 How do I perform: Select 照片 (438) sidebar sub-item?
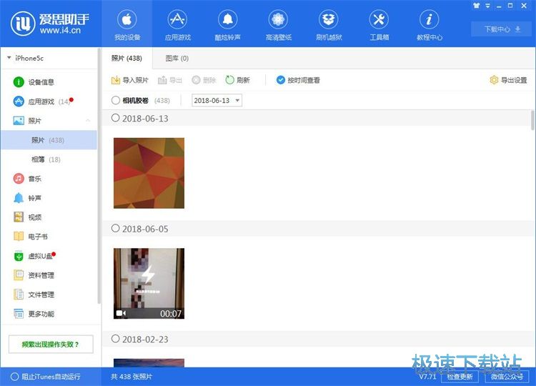(x=49, y=140)
